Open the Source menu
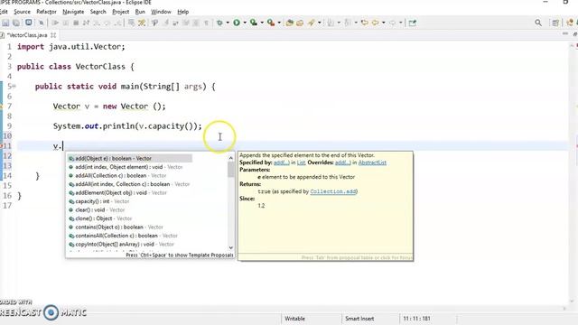This screenshot has height=325, width=578. click(x=22, y=12)
